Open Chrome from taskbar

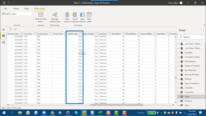[x=52, y=113]
